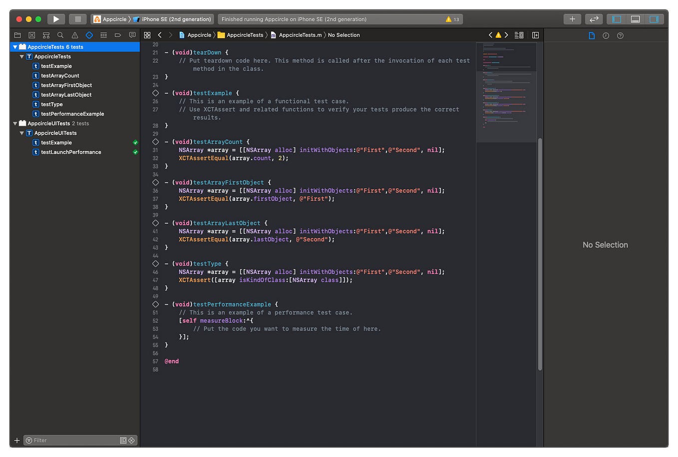Open the Breakpoint navigator
678x457 pixels.
117,35
